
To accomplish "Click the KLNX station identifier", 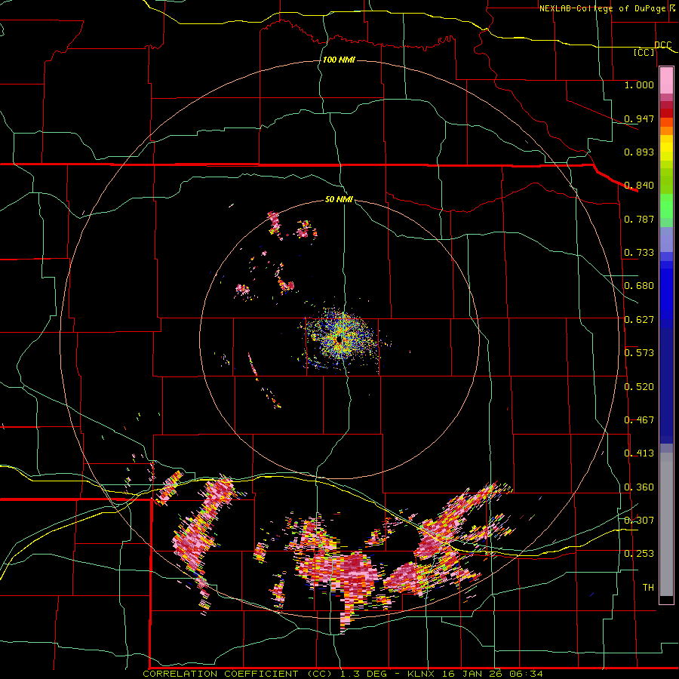I will pyautogui.click(x=422, y=674).
